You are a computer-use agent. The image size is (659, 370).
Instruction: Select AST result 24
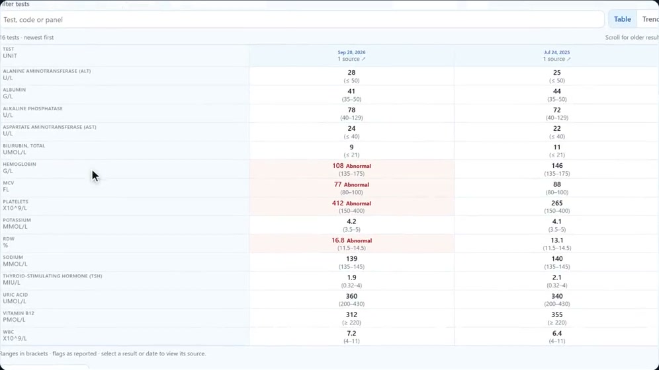click(351, 129)
